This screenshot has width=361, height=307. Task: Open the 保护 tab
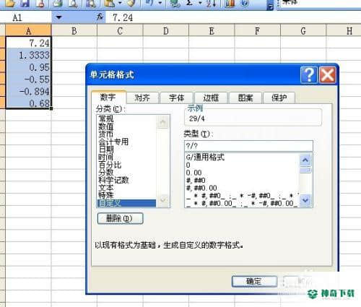point(279,98)
